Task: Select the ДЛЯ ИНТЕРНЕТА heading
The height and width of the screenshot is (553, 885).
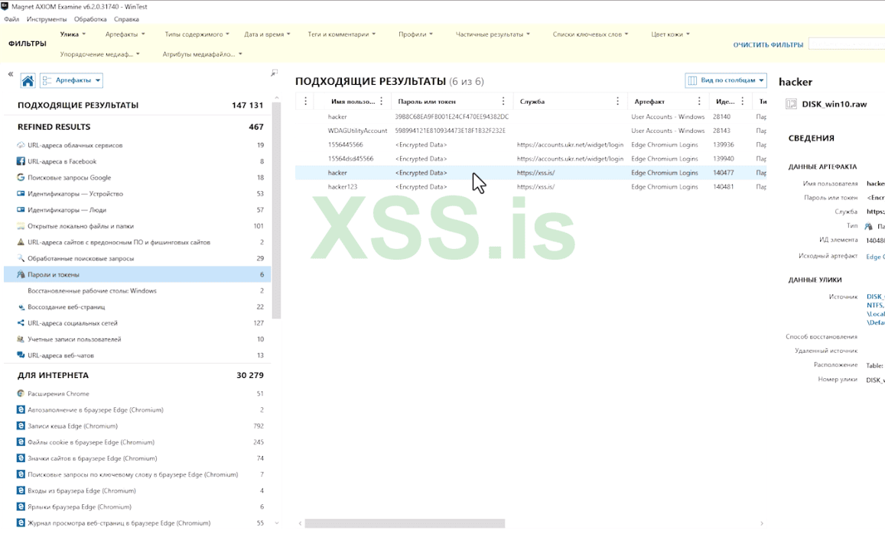Action: pos(53,376)
